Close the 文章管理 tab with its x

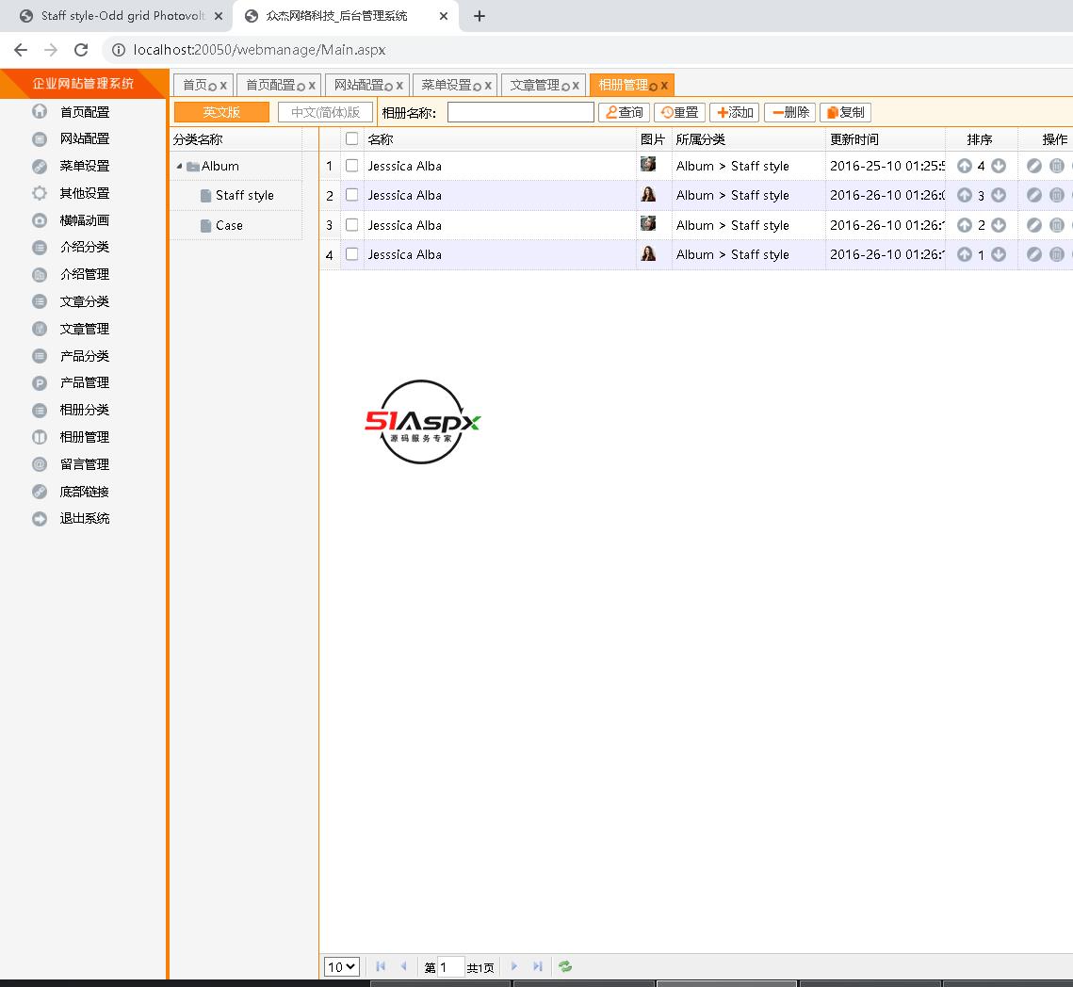pyautogui.click(x=576, y=85)
